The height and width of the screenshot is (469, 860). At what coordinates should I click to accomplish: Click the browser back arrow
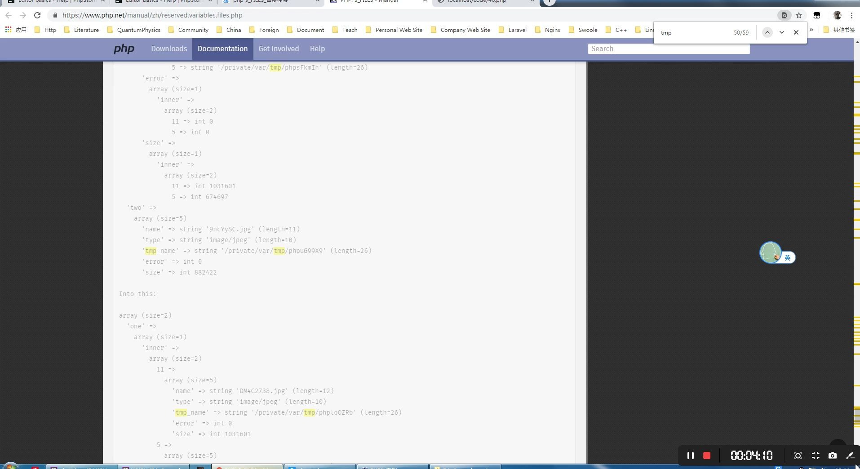[9, 15]
